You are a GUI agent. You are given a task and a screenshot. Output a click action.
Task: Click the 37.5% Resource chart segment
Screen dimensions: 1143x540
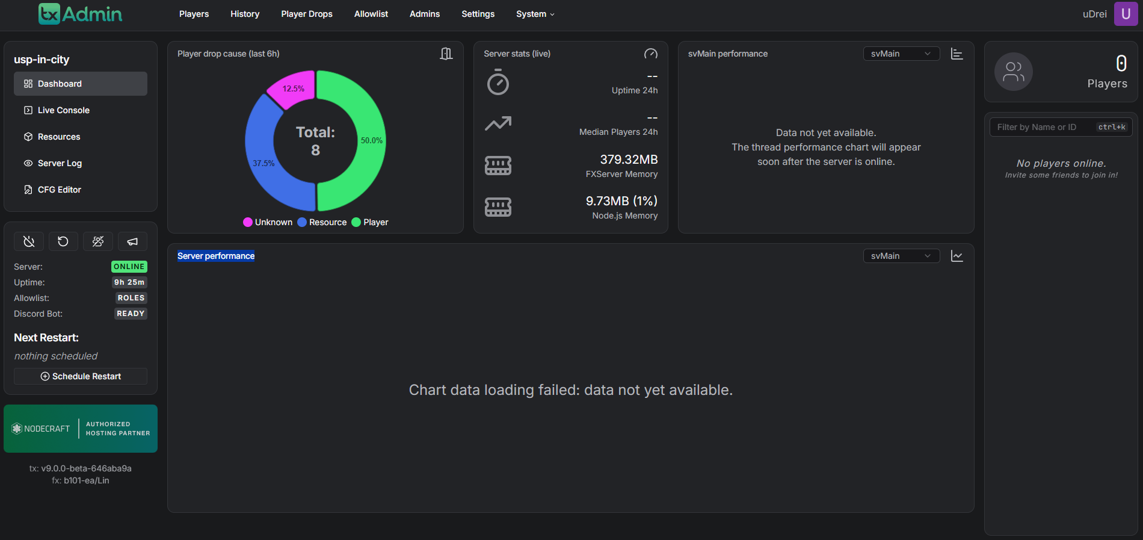[263, 163]
